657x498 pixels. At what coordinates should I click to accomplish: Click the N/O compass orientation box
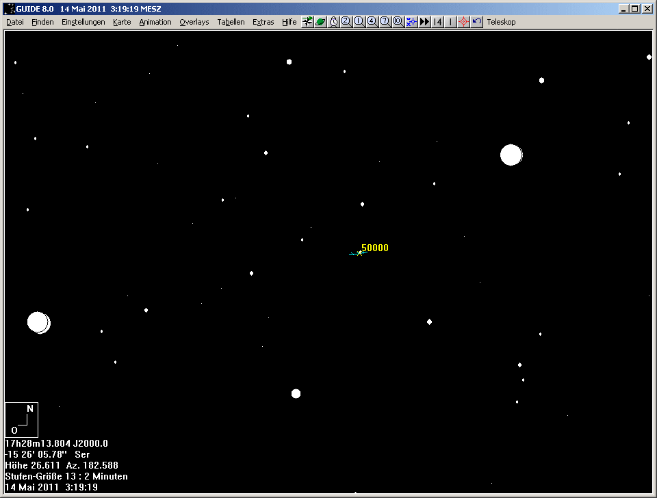[21, 419]
